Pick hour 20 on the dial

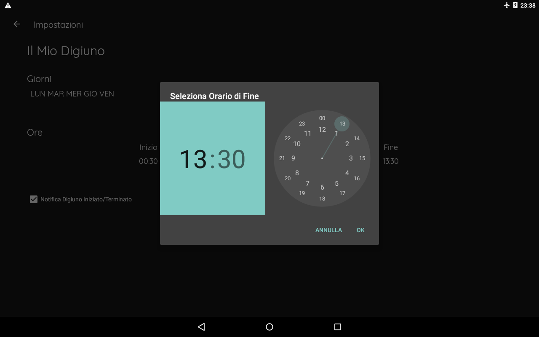tap(288, 179)
